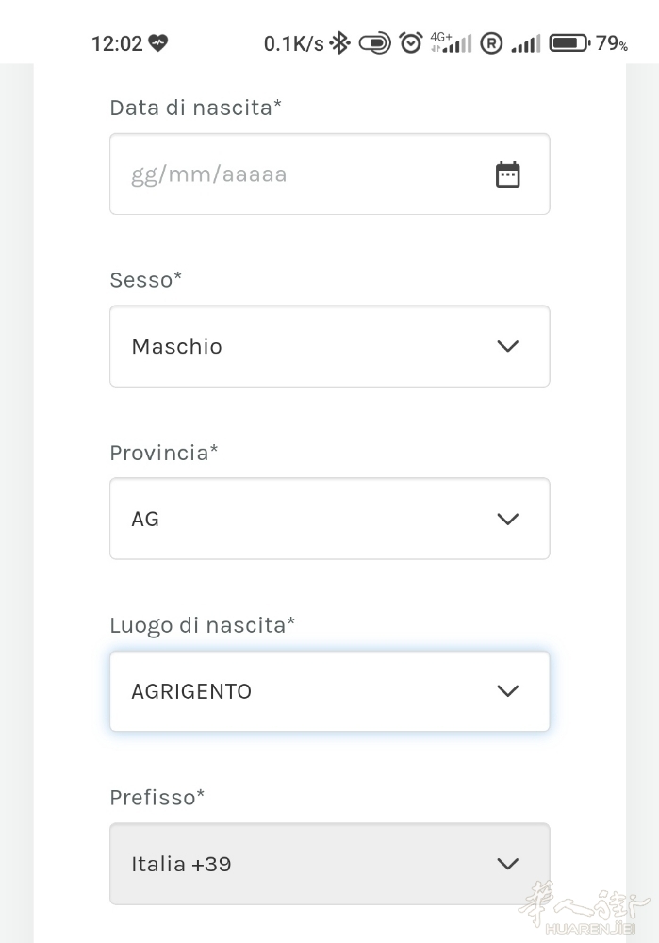Expand the Prefisso dropdown arrow
The image size is (659, 943).
click(x=508, y=864)
